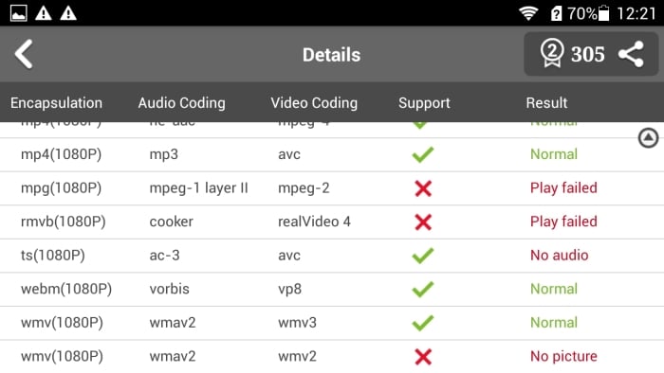This screenshot has height=373, width=664.
Task: Open the ts(1080P) ac-3 row
Action: (332, 256)
